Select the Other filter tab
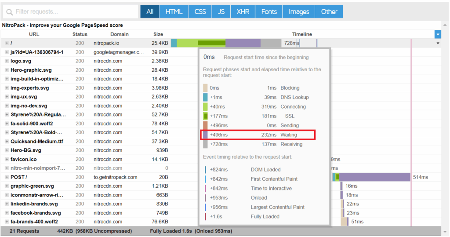Viewport: 450px width, 237px height. (329, 11)
